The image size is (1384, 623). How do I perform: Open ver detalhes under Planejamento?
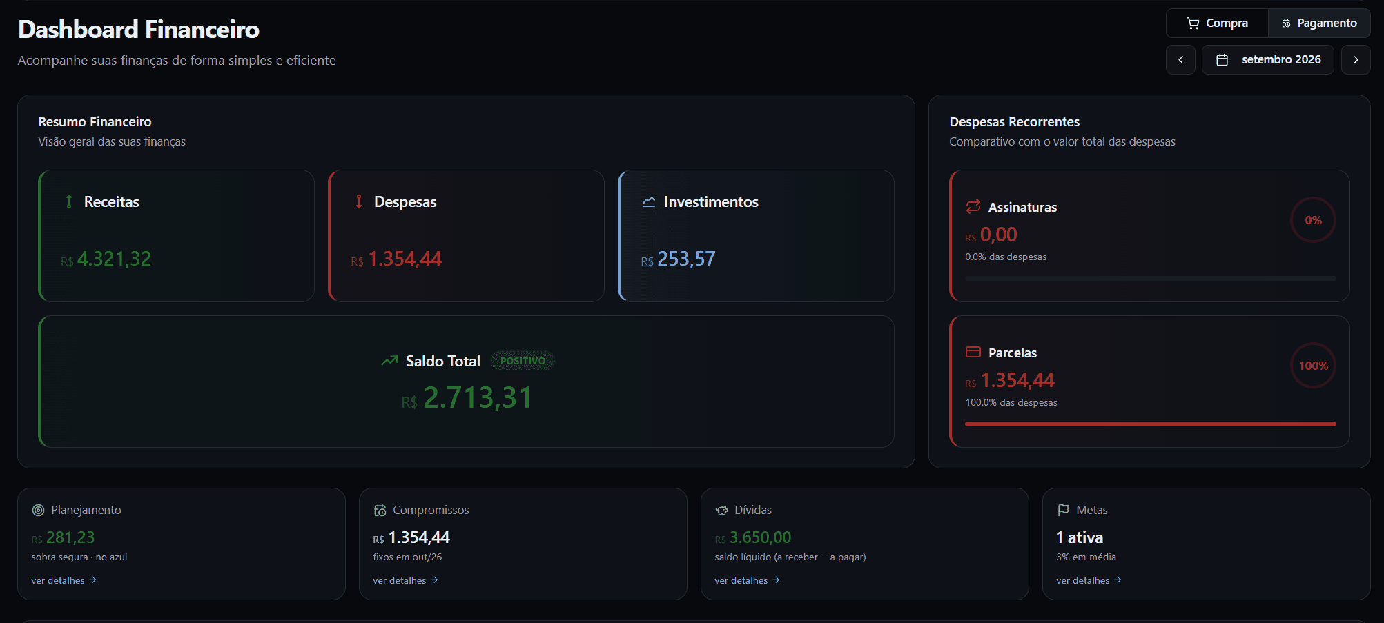64,580
